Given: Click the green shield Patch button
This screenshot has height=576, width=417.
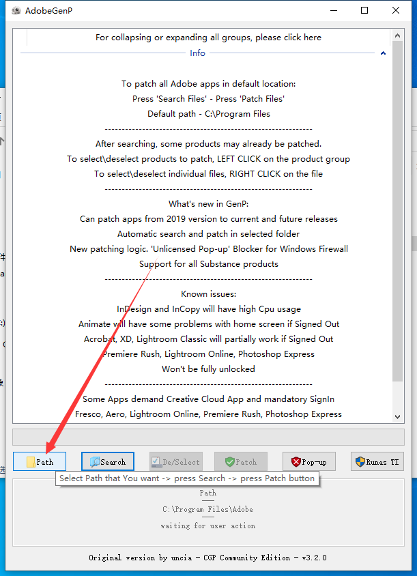Looking at the screenshot, I should click(241, 461).
